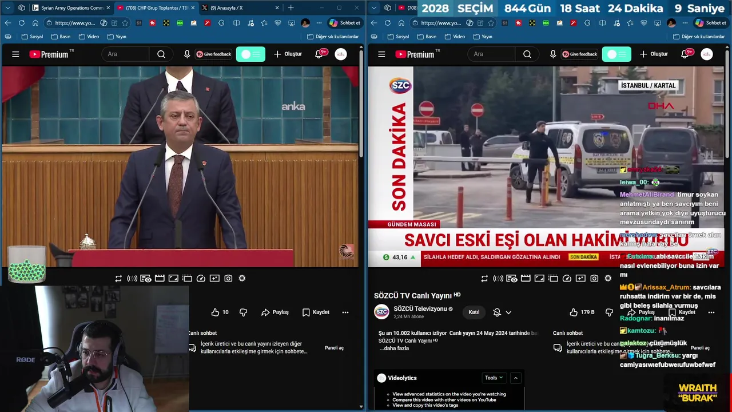Click SÖZCÜ Televizyonu channel avatar
This screenshot has height=412, width=732.
click(381, 312)
